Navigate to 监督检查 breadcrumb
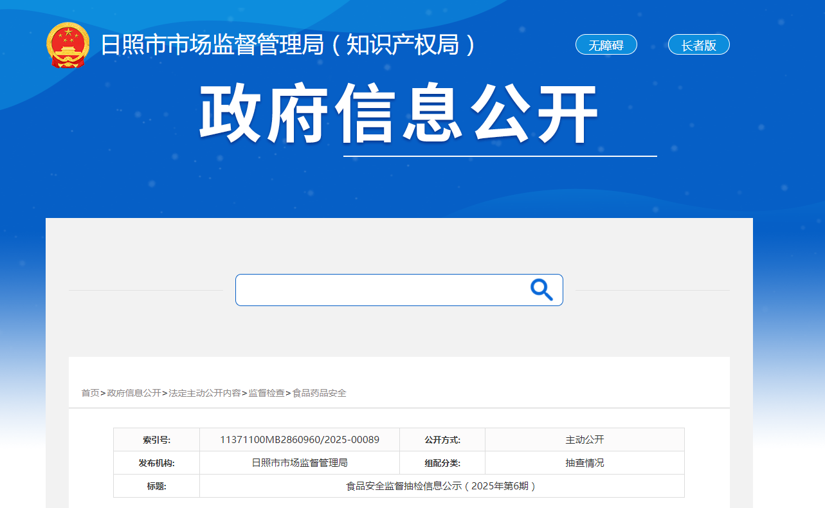 point(266,393)
